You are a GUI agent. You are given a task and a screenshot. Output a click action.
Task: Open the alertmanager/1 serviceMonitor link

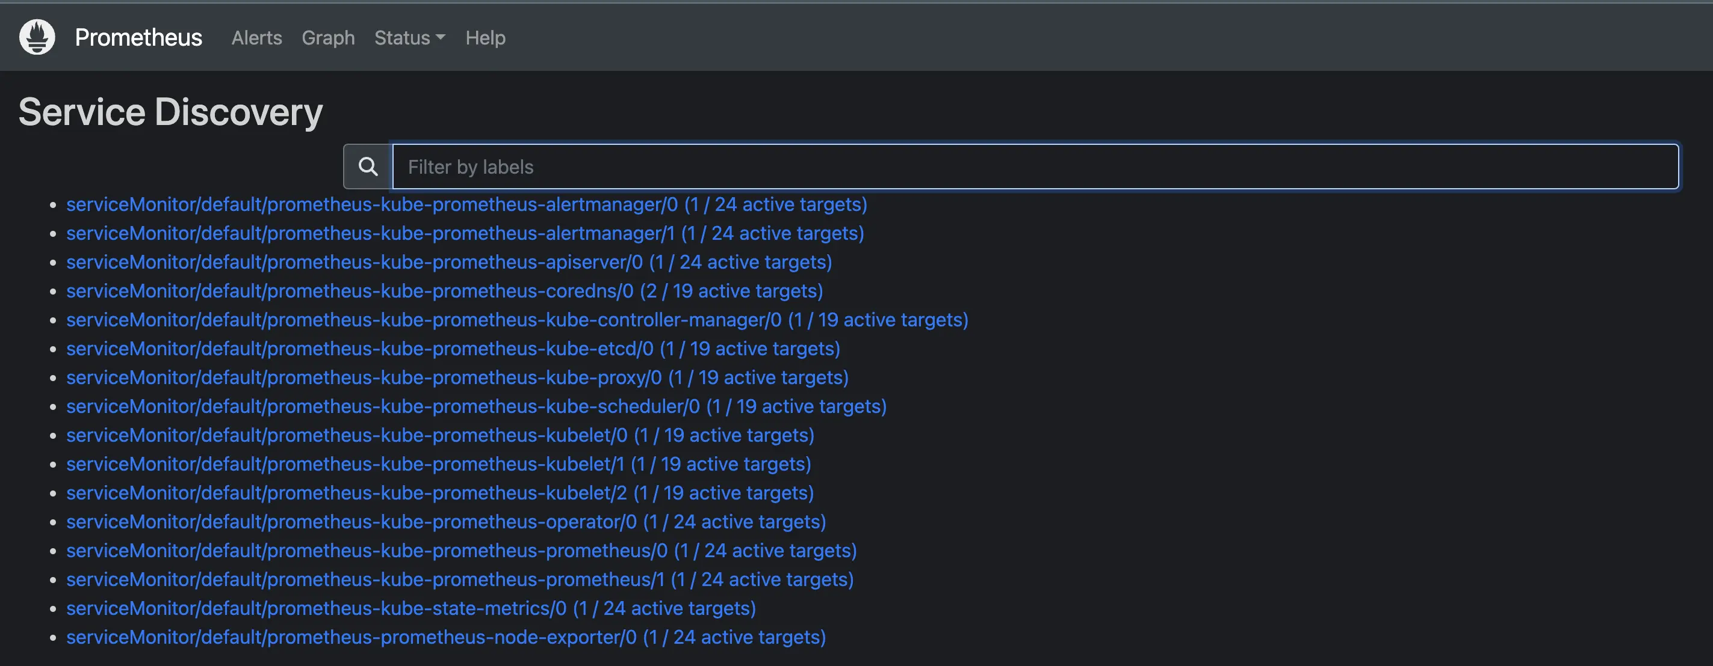click(465, 233)
